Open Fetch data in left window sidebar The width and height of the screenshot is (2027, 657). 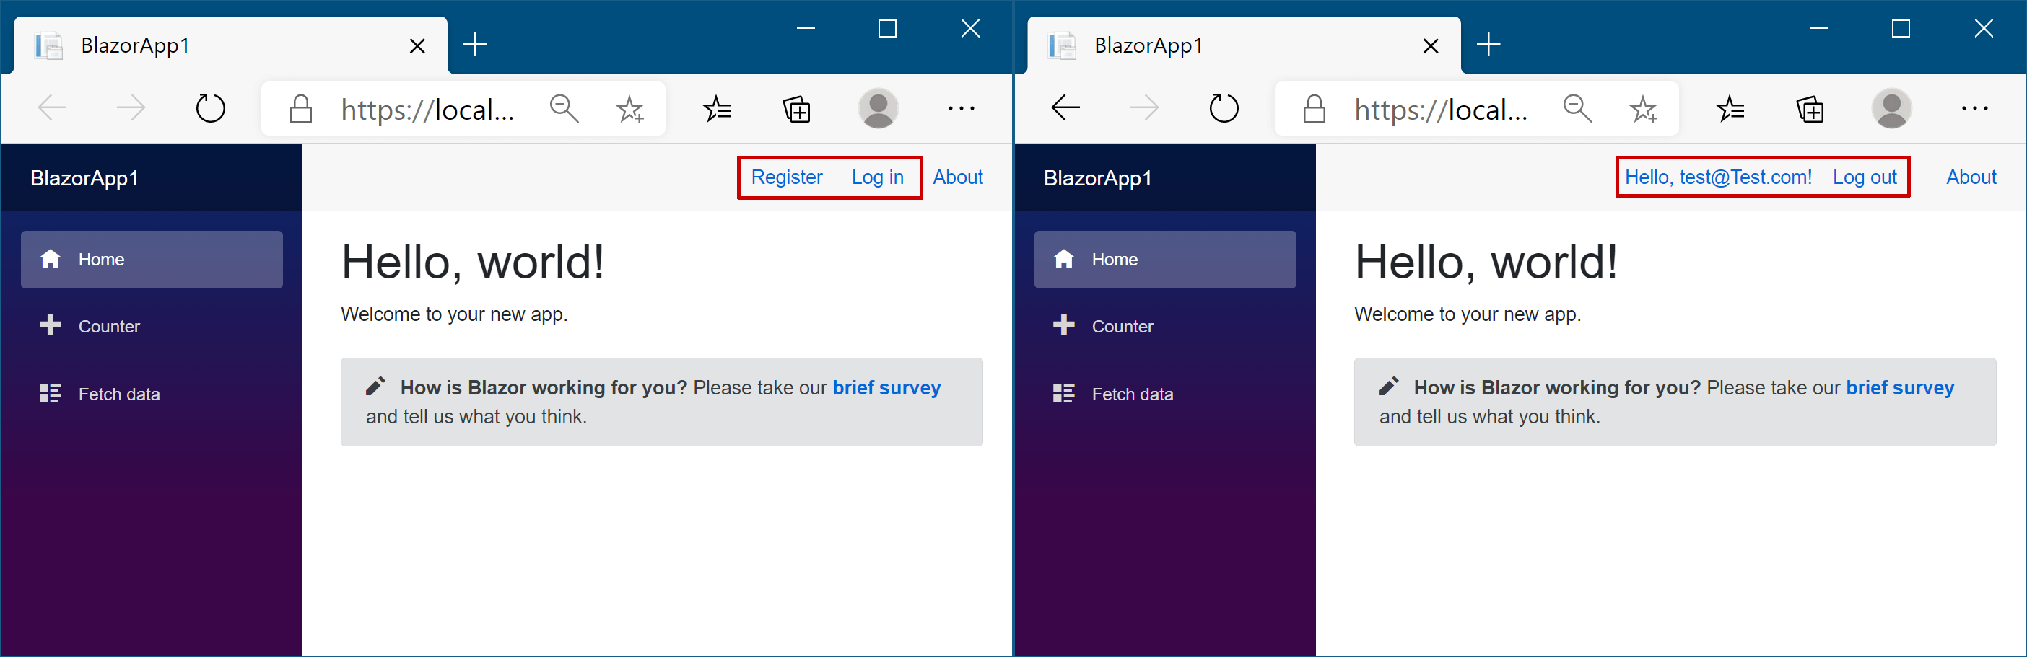click(152, 394)
